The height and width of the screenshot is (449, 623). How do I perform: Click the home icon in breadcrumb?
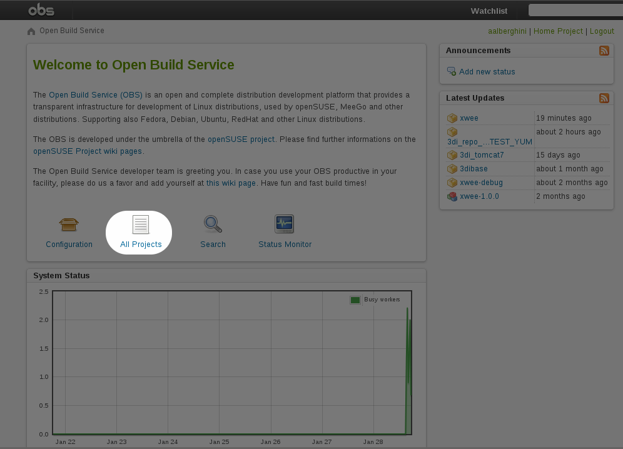point(31,31)
